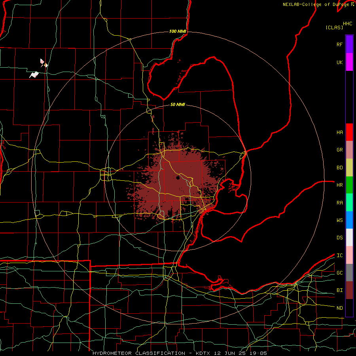The image size is (356, 356).
Task: Click the RF legend label
Action: pos(339,44)
